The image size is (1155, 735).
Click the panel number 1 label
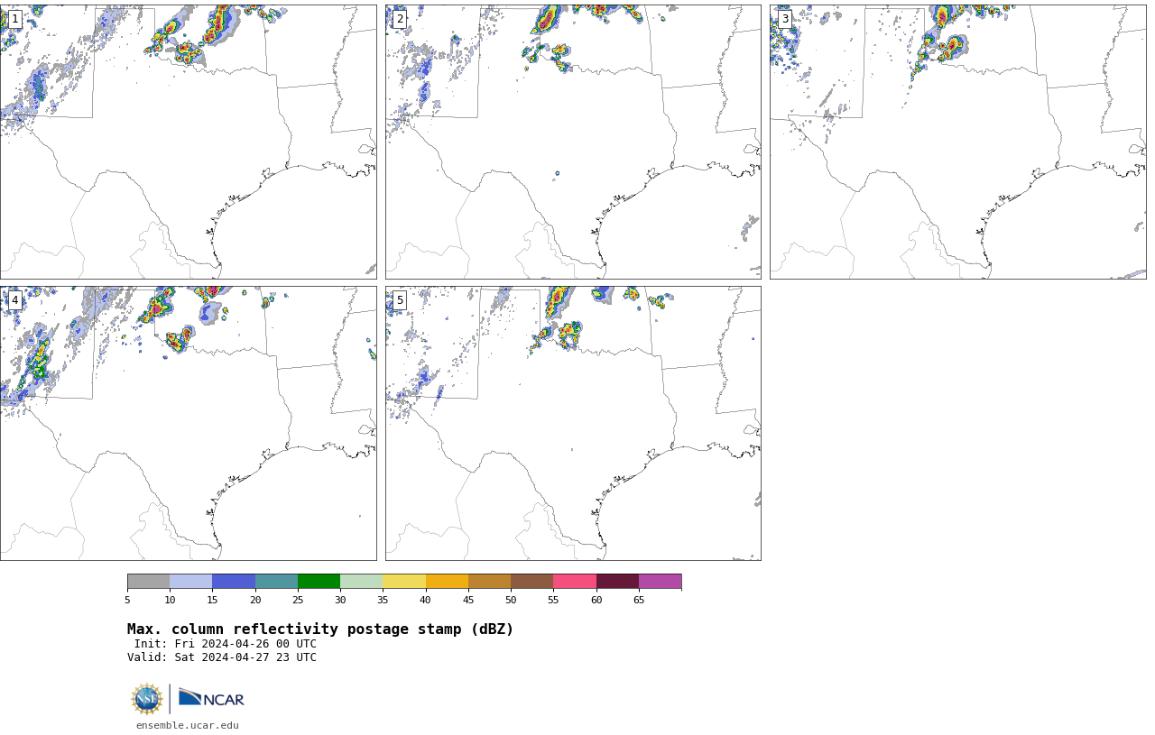(14, 19)
